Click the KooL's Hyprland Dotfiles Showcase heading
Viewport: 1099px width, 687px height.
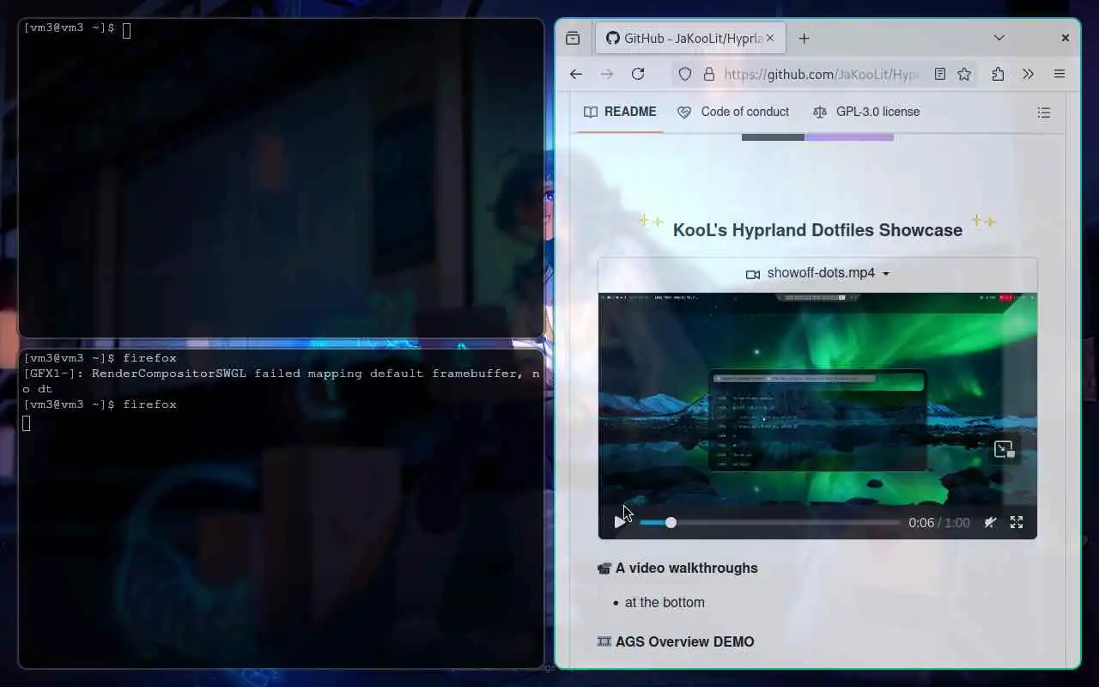coord(817,230)
